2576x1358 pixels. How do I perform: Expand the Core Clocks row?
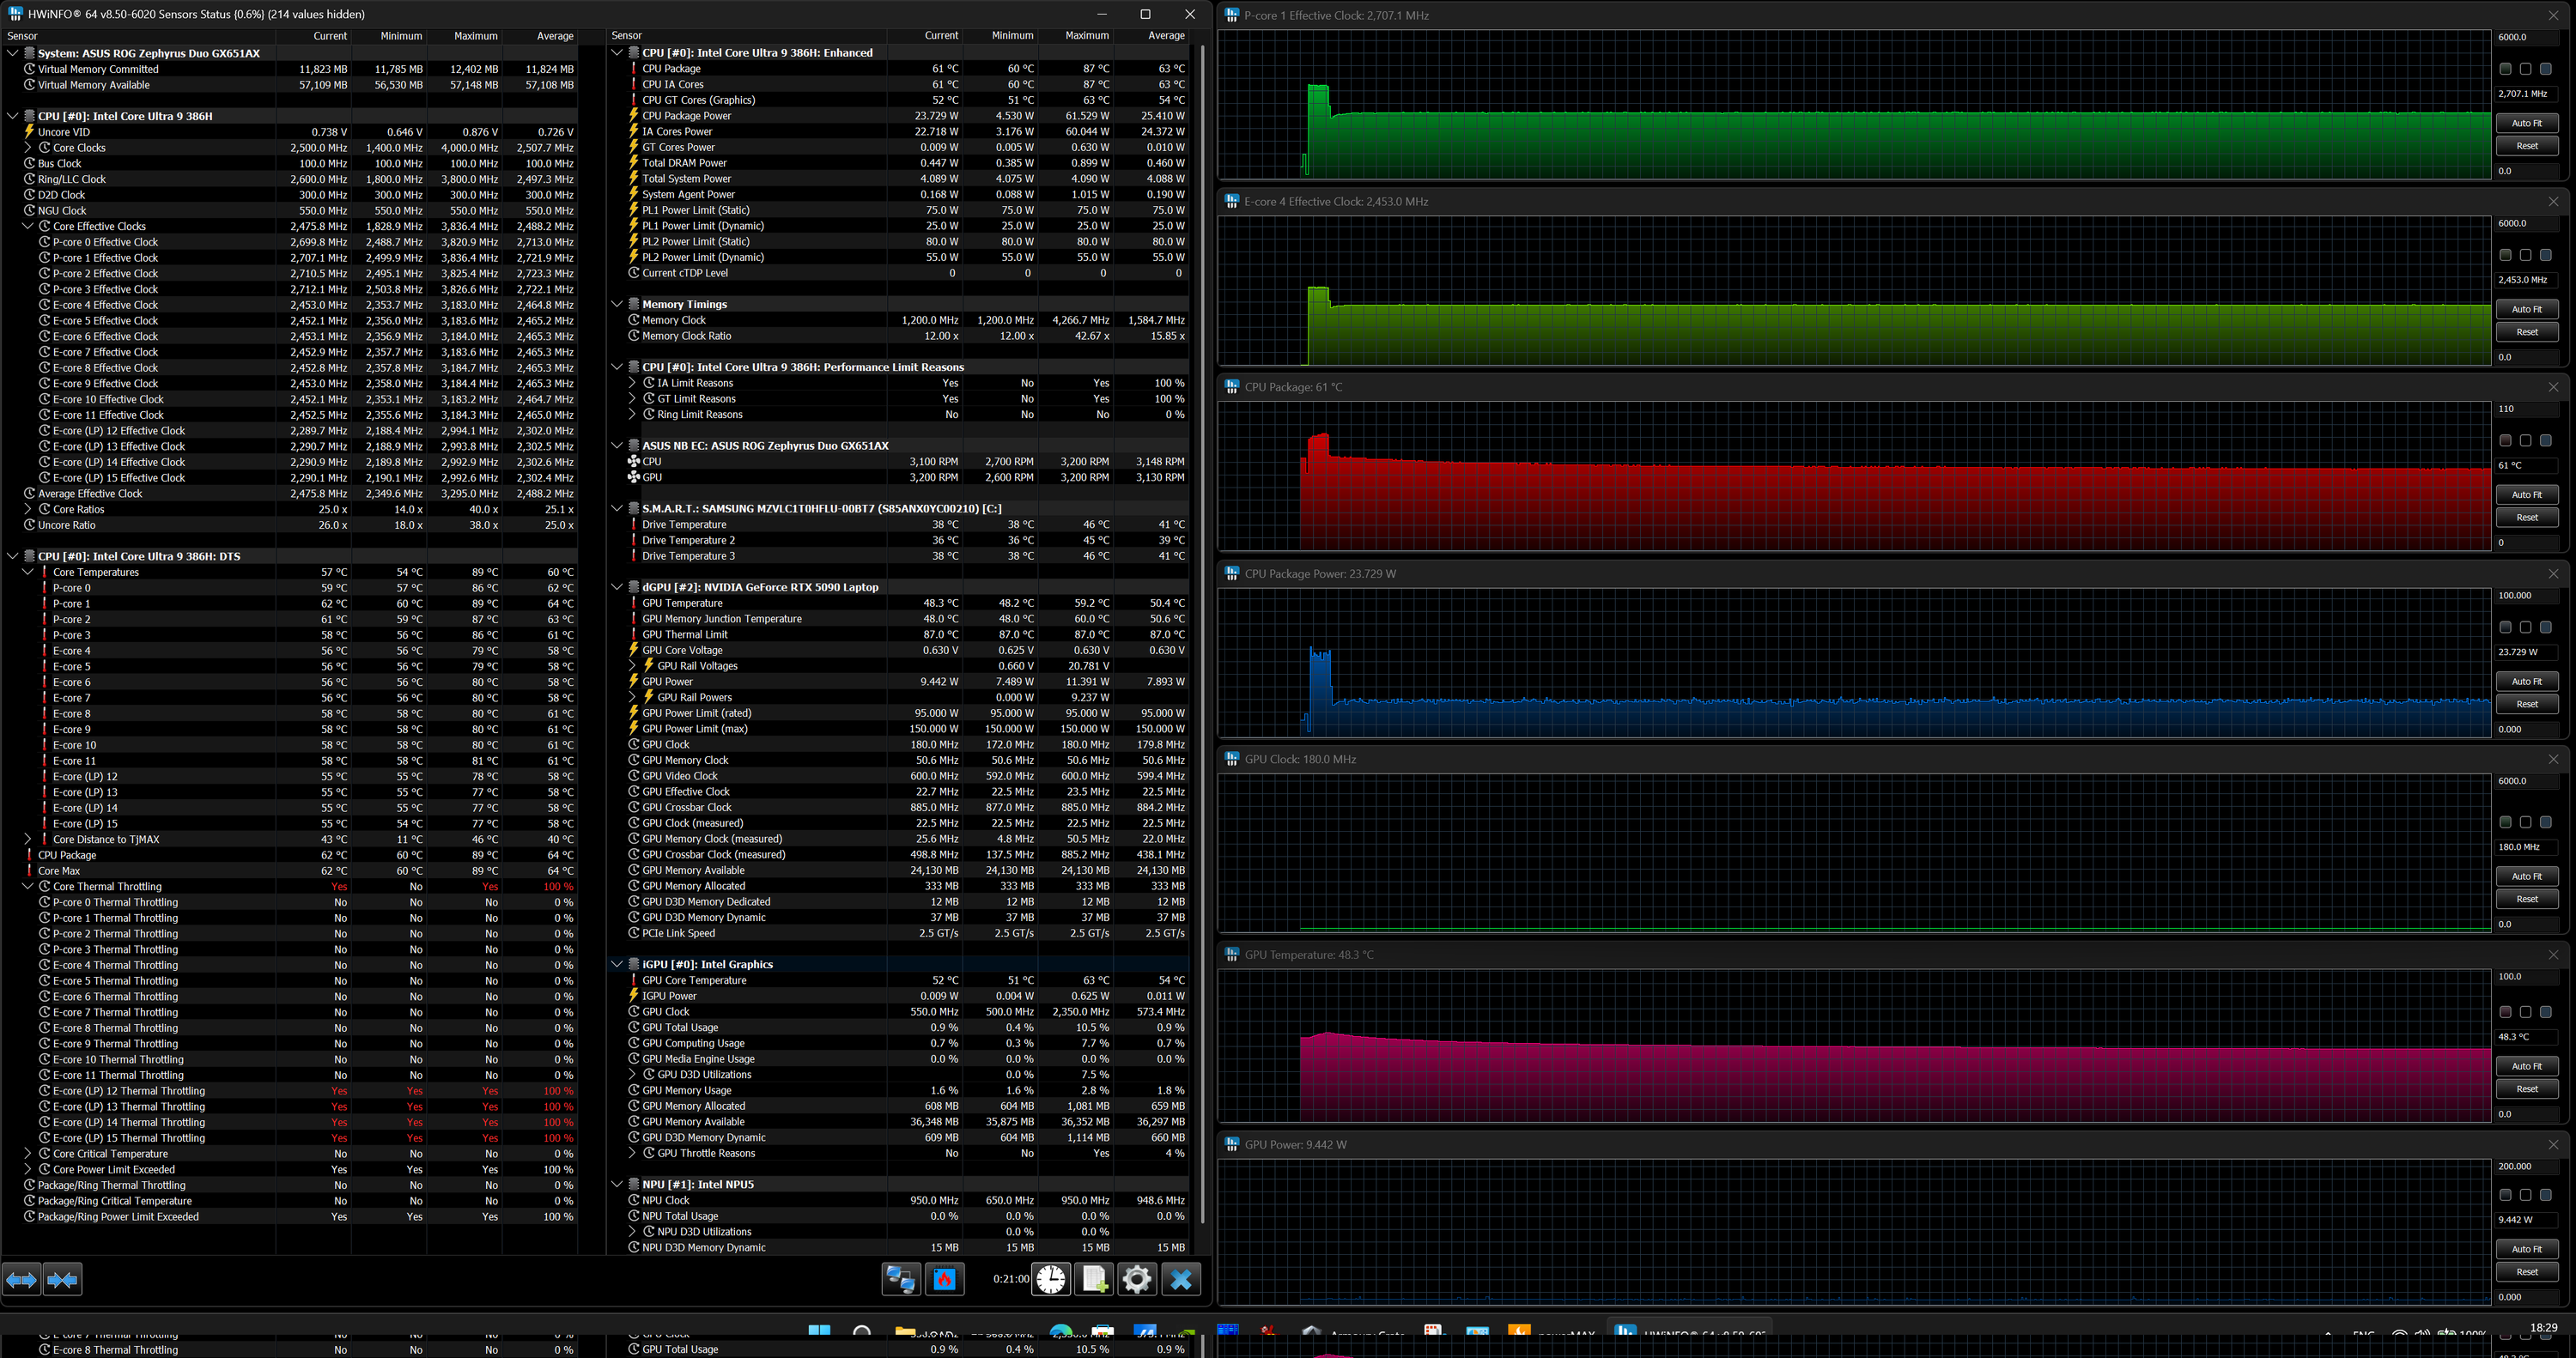(x=28, y=148)
